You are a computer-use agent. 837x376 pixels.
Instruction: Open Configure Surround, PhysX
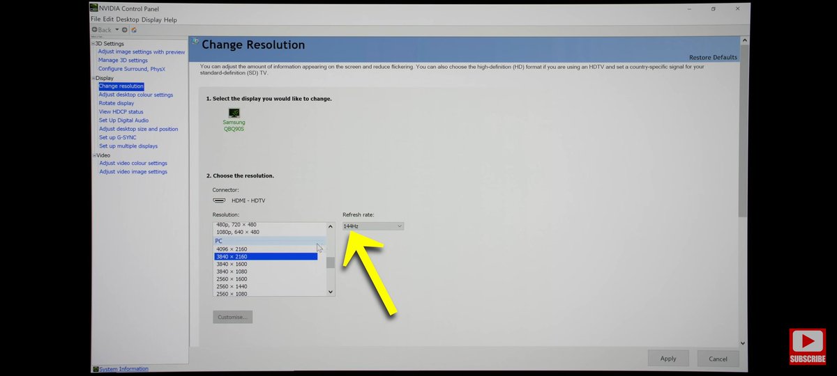pyautogui.click(x=132, y=69)
